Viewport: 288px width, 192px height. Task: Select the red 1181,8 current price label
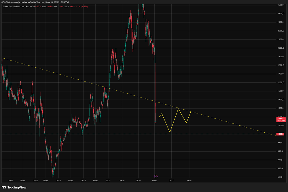(x=281, y=120)
